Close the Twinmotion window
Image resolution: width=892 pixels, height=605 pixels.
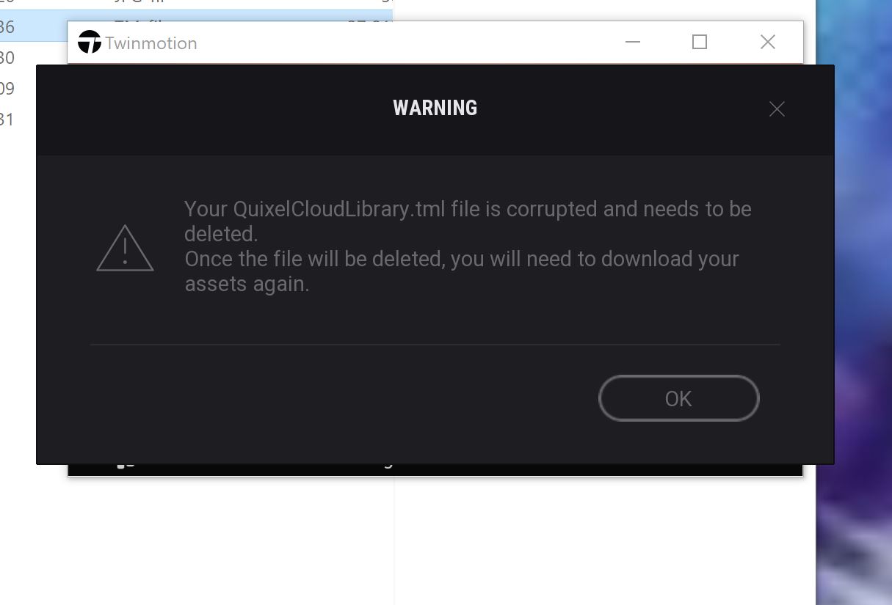768,43
